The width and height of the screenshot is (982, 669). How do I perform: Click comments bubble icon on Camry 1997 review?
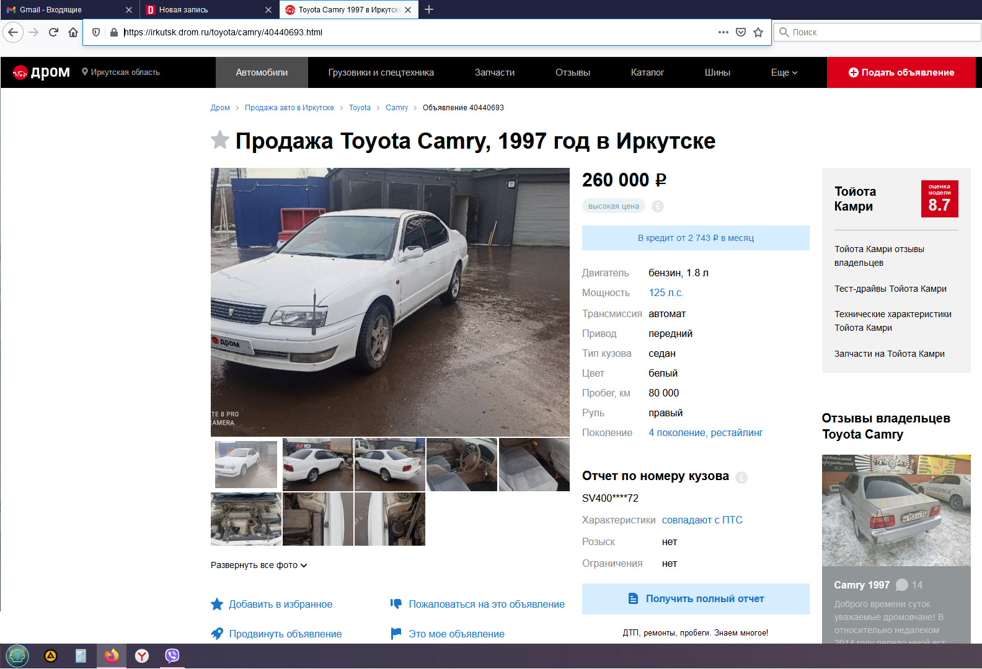point(902,585)
